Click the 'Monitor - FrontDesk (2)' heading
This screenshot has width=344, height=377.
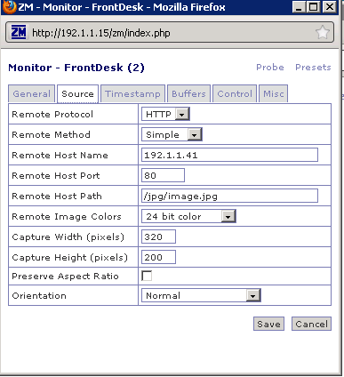[x=76, y=68]
